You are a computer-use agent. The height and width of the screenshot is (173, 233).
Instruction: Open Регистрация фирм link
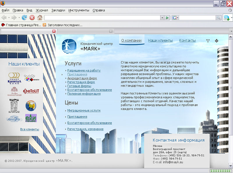(x=81, y=82)
